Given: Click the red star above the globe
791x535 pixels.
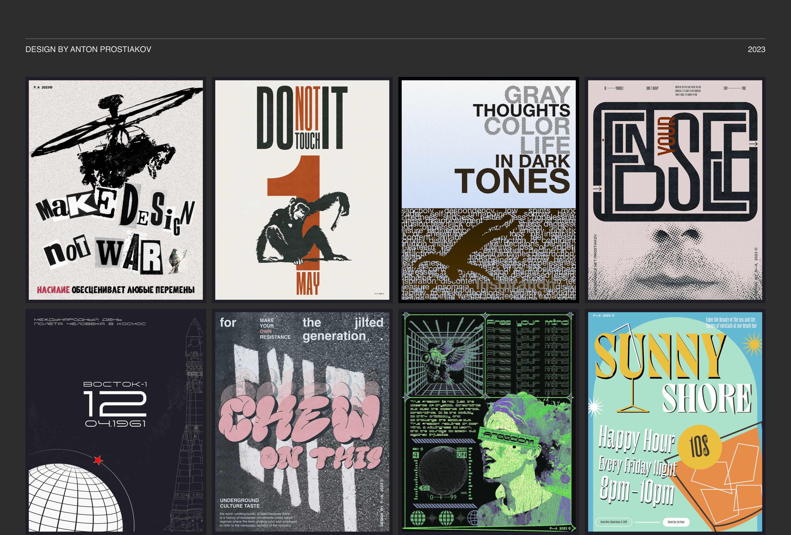Looking at the screenshot, I should point(98,460).
